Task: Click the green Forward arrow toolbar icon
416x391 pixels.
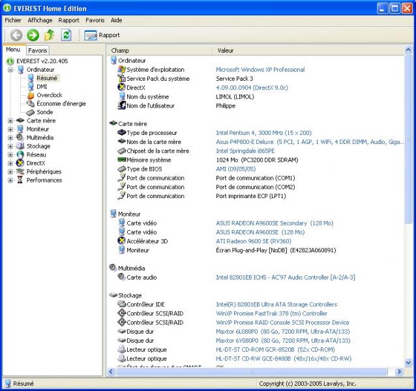Action: point(33,35)
